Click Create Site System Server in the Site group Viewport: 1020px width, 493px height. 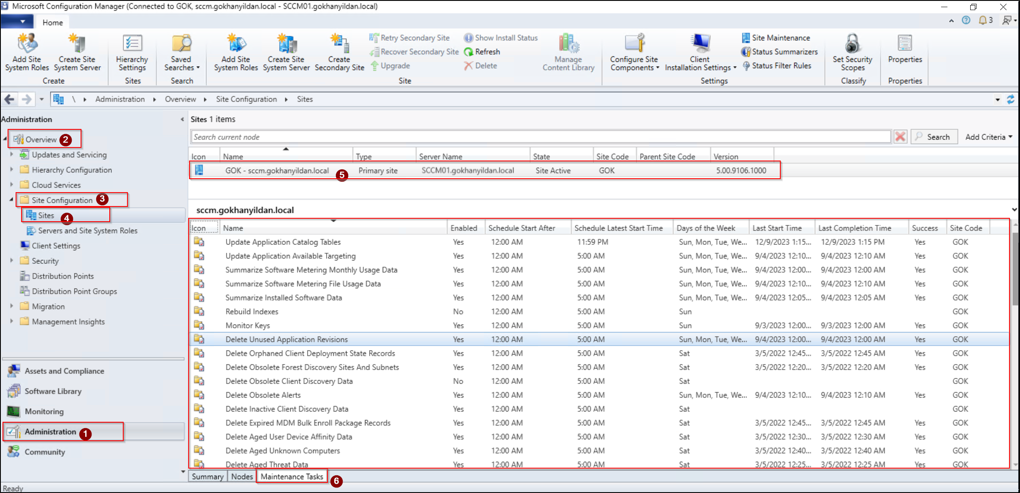pos(286,52)
